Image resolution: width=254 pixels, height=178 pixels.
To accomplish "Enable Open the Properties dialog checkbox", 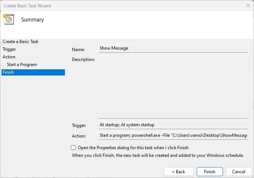I will 73,148.
